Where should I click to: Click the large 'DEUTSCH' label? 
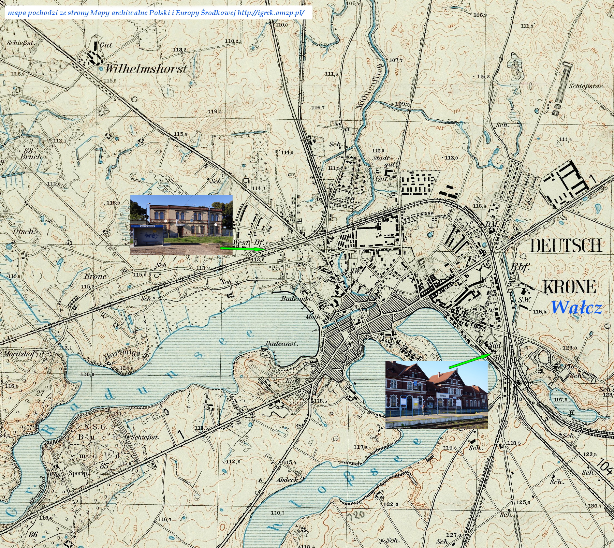566,245
